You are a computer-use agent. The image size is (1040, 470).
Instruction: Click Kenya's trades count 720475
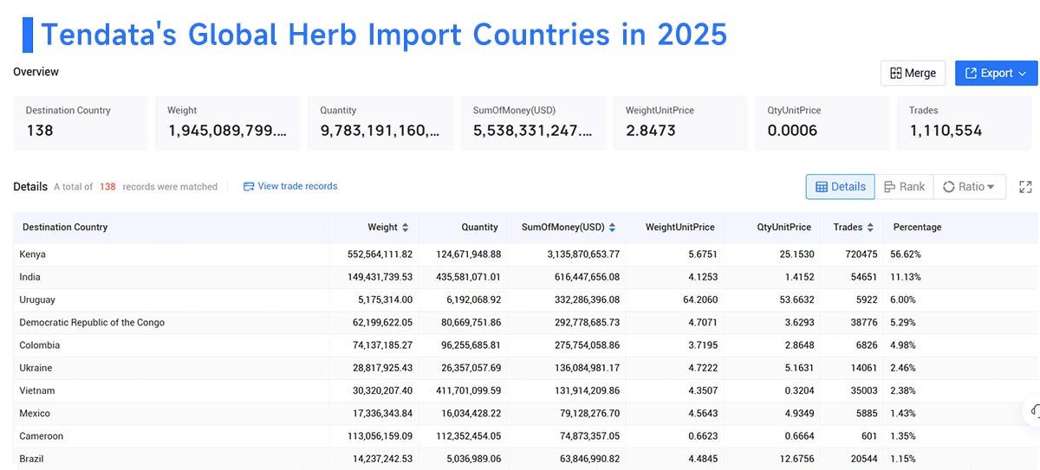click(x=860, y=254)
